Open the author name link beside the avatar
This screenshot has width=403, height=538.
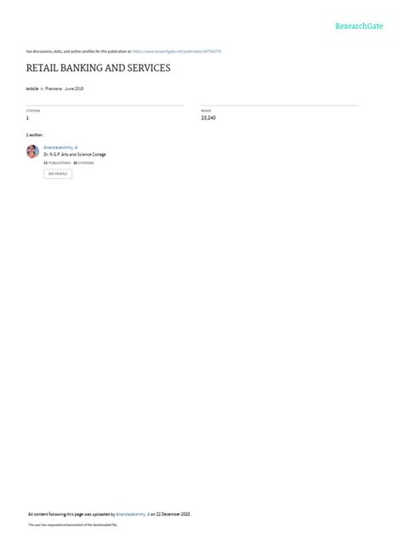[60, 147]
